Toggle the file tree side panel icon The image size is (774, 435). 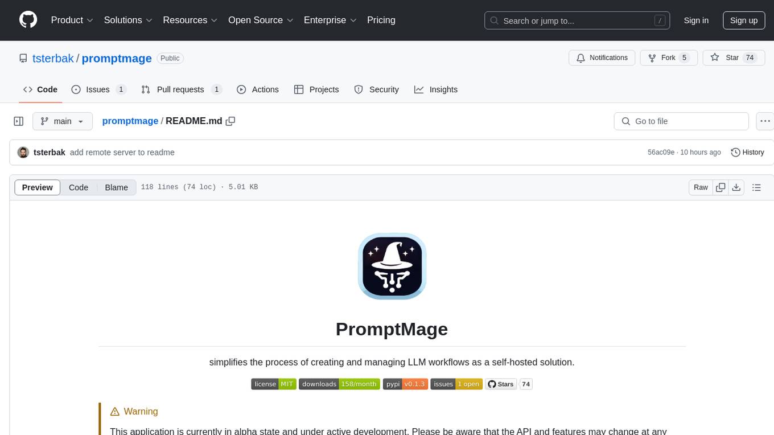(19, 121)
